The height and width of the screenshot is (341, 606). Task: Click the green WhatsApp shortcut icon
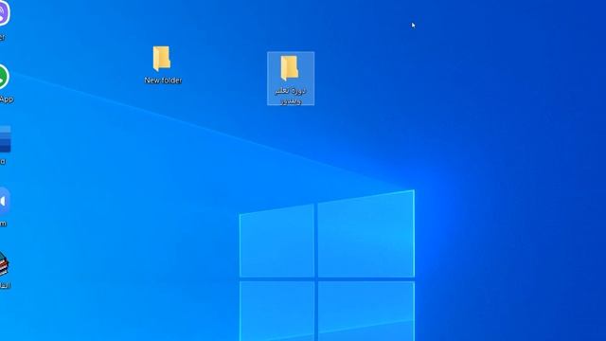pos(4,77)
